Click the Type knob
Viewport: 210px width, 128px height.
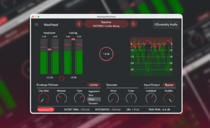(79, 98)
